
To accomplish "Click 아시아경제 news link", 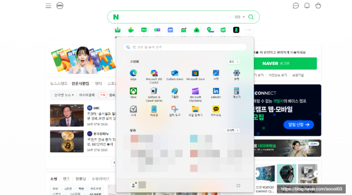I will (x=87, y=95).
